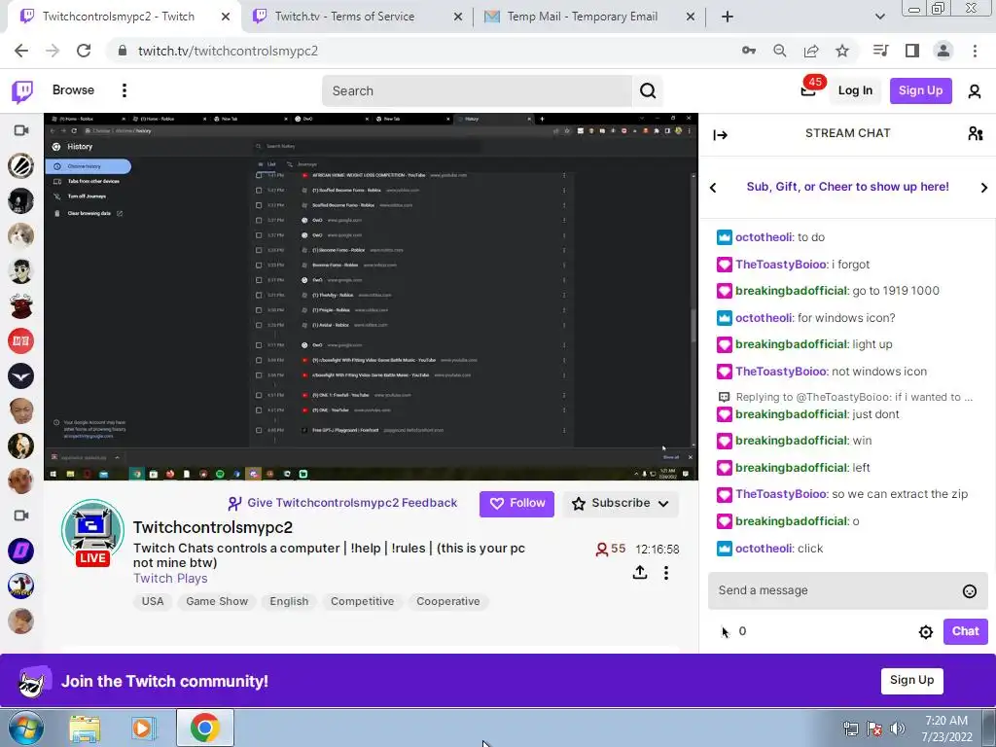Select the Cooperative tag
The image size is (996, 747).
(447, 601)
